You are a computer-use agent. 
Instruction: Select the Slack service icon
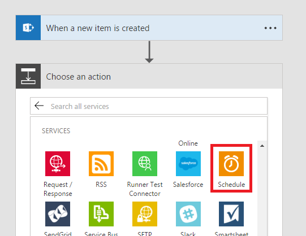click(188, 214)
